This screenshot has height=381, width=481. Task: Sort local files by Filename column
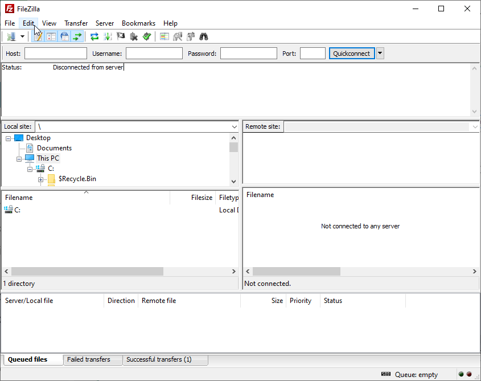point(86,198)
